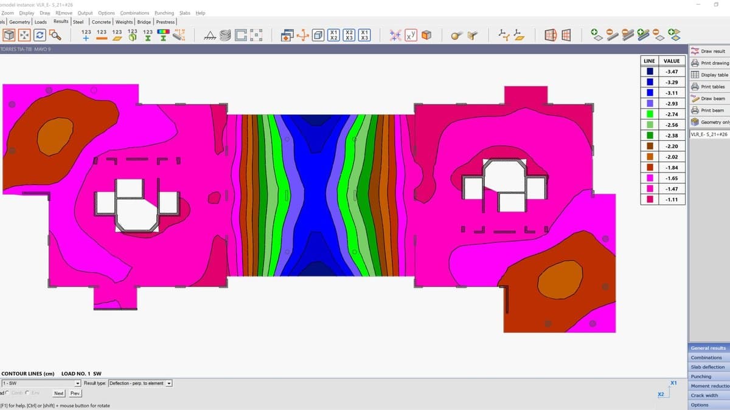Toggle solid numbers icon with green cube

coord(132,35)
